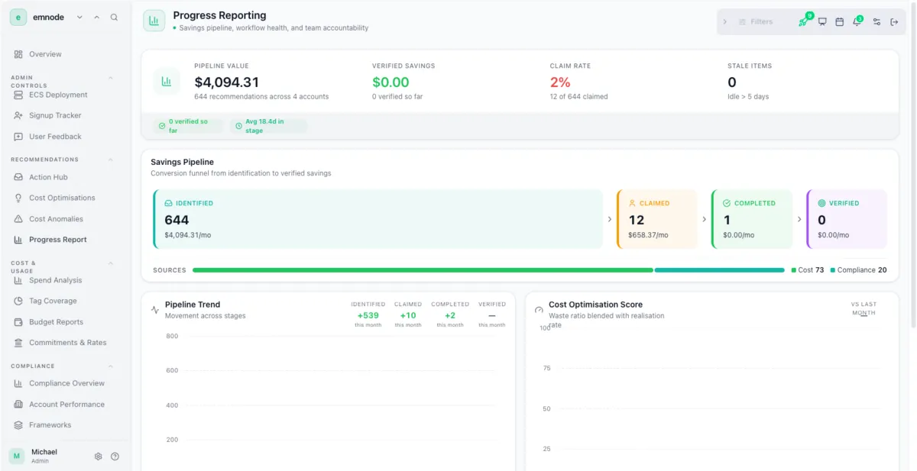Click the Progress Reporting bar chart header icon
Screen dimensions: 917x471
[154, 21]
